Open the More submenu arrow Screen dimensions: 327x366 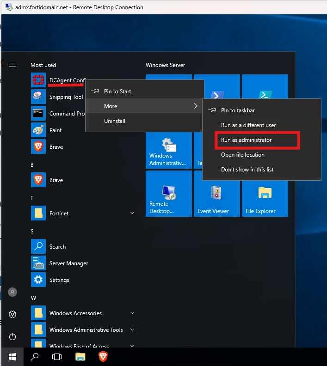pos(196,106)
